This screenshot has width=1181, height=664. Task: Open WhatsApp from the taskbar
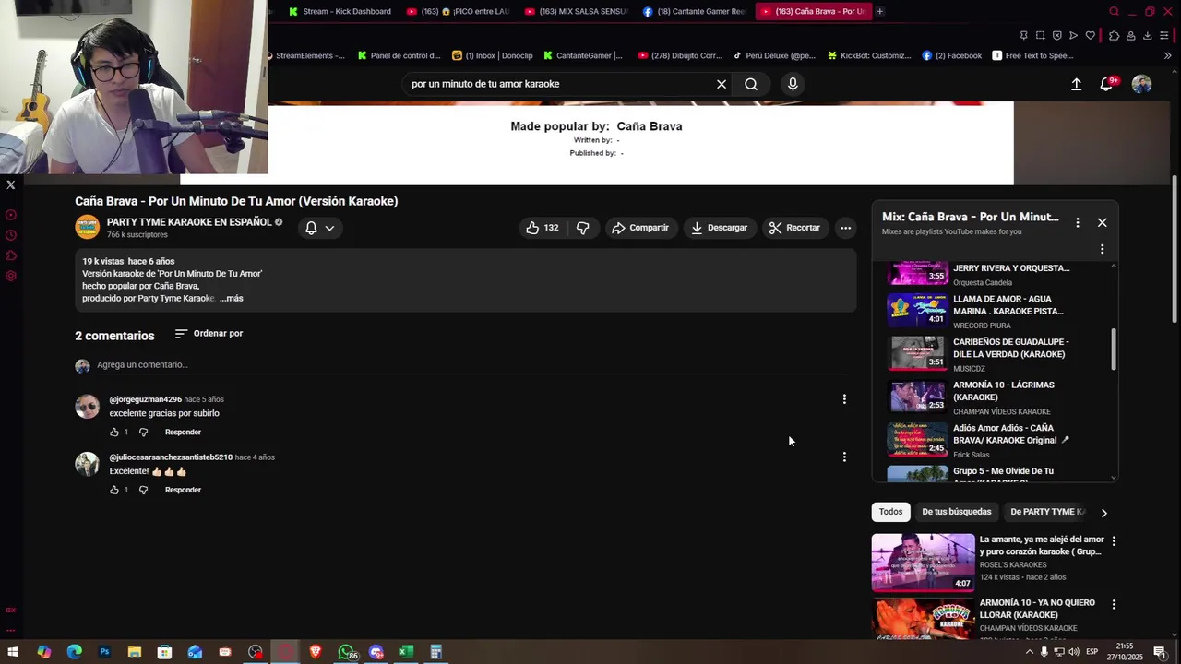pyautogui.click(x=346, y=652)
